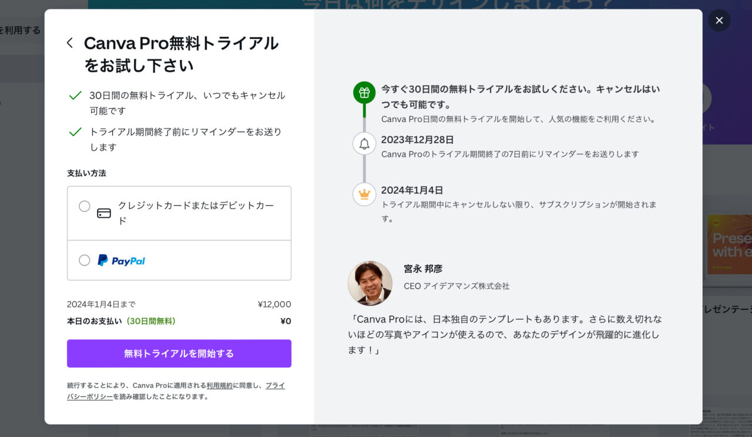Click the green checkmark beside 30日間の無料トライアル
Viewport: 752px width, 437px height.
(75, 95)
